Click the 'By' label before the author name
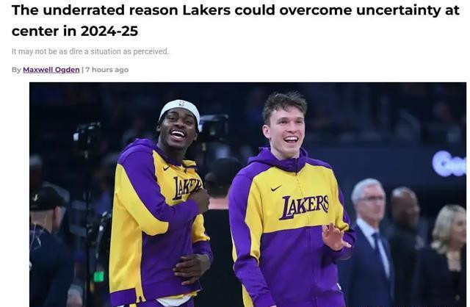 coord(16,70)
